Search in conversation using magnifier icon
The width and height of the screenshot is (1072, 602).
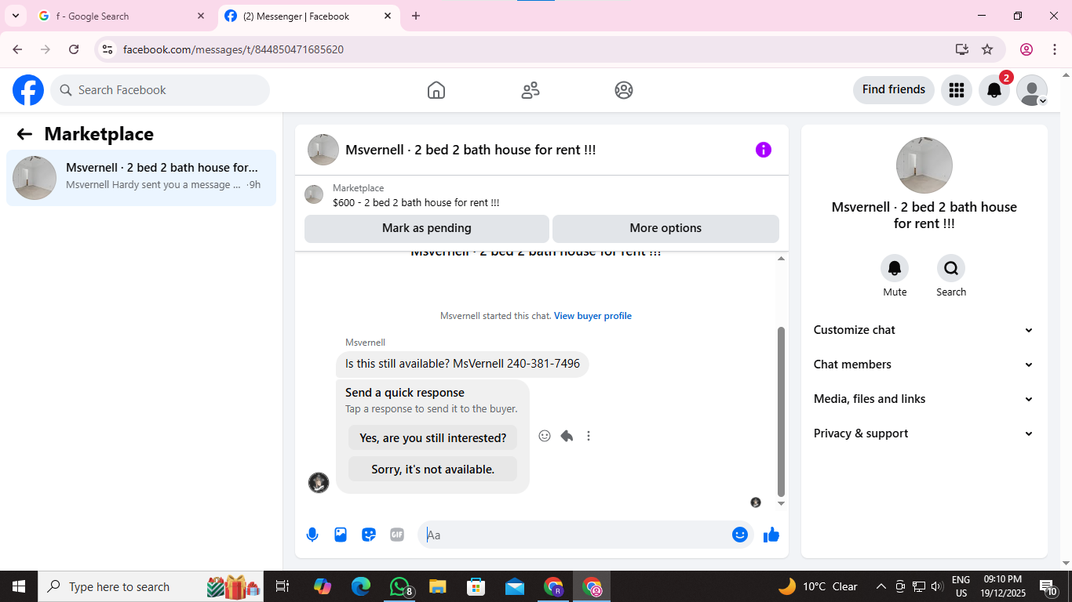click(951, 268)
